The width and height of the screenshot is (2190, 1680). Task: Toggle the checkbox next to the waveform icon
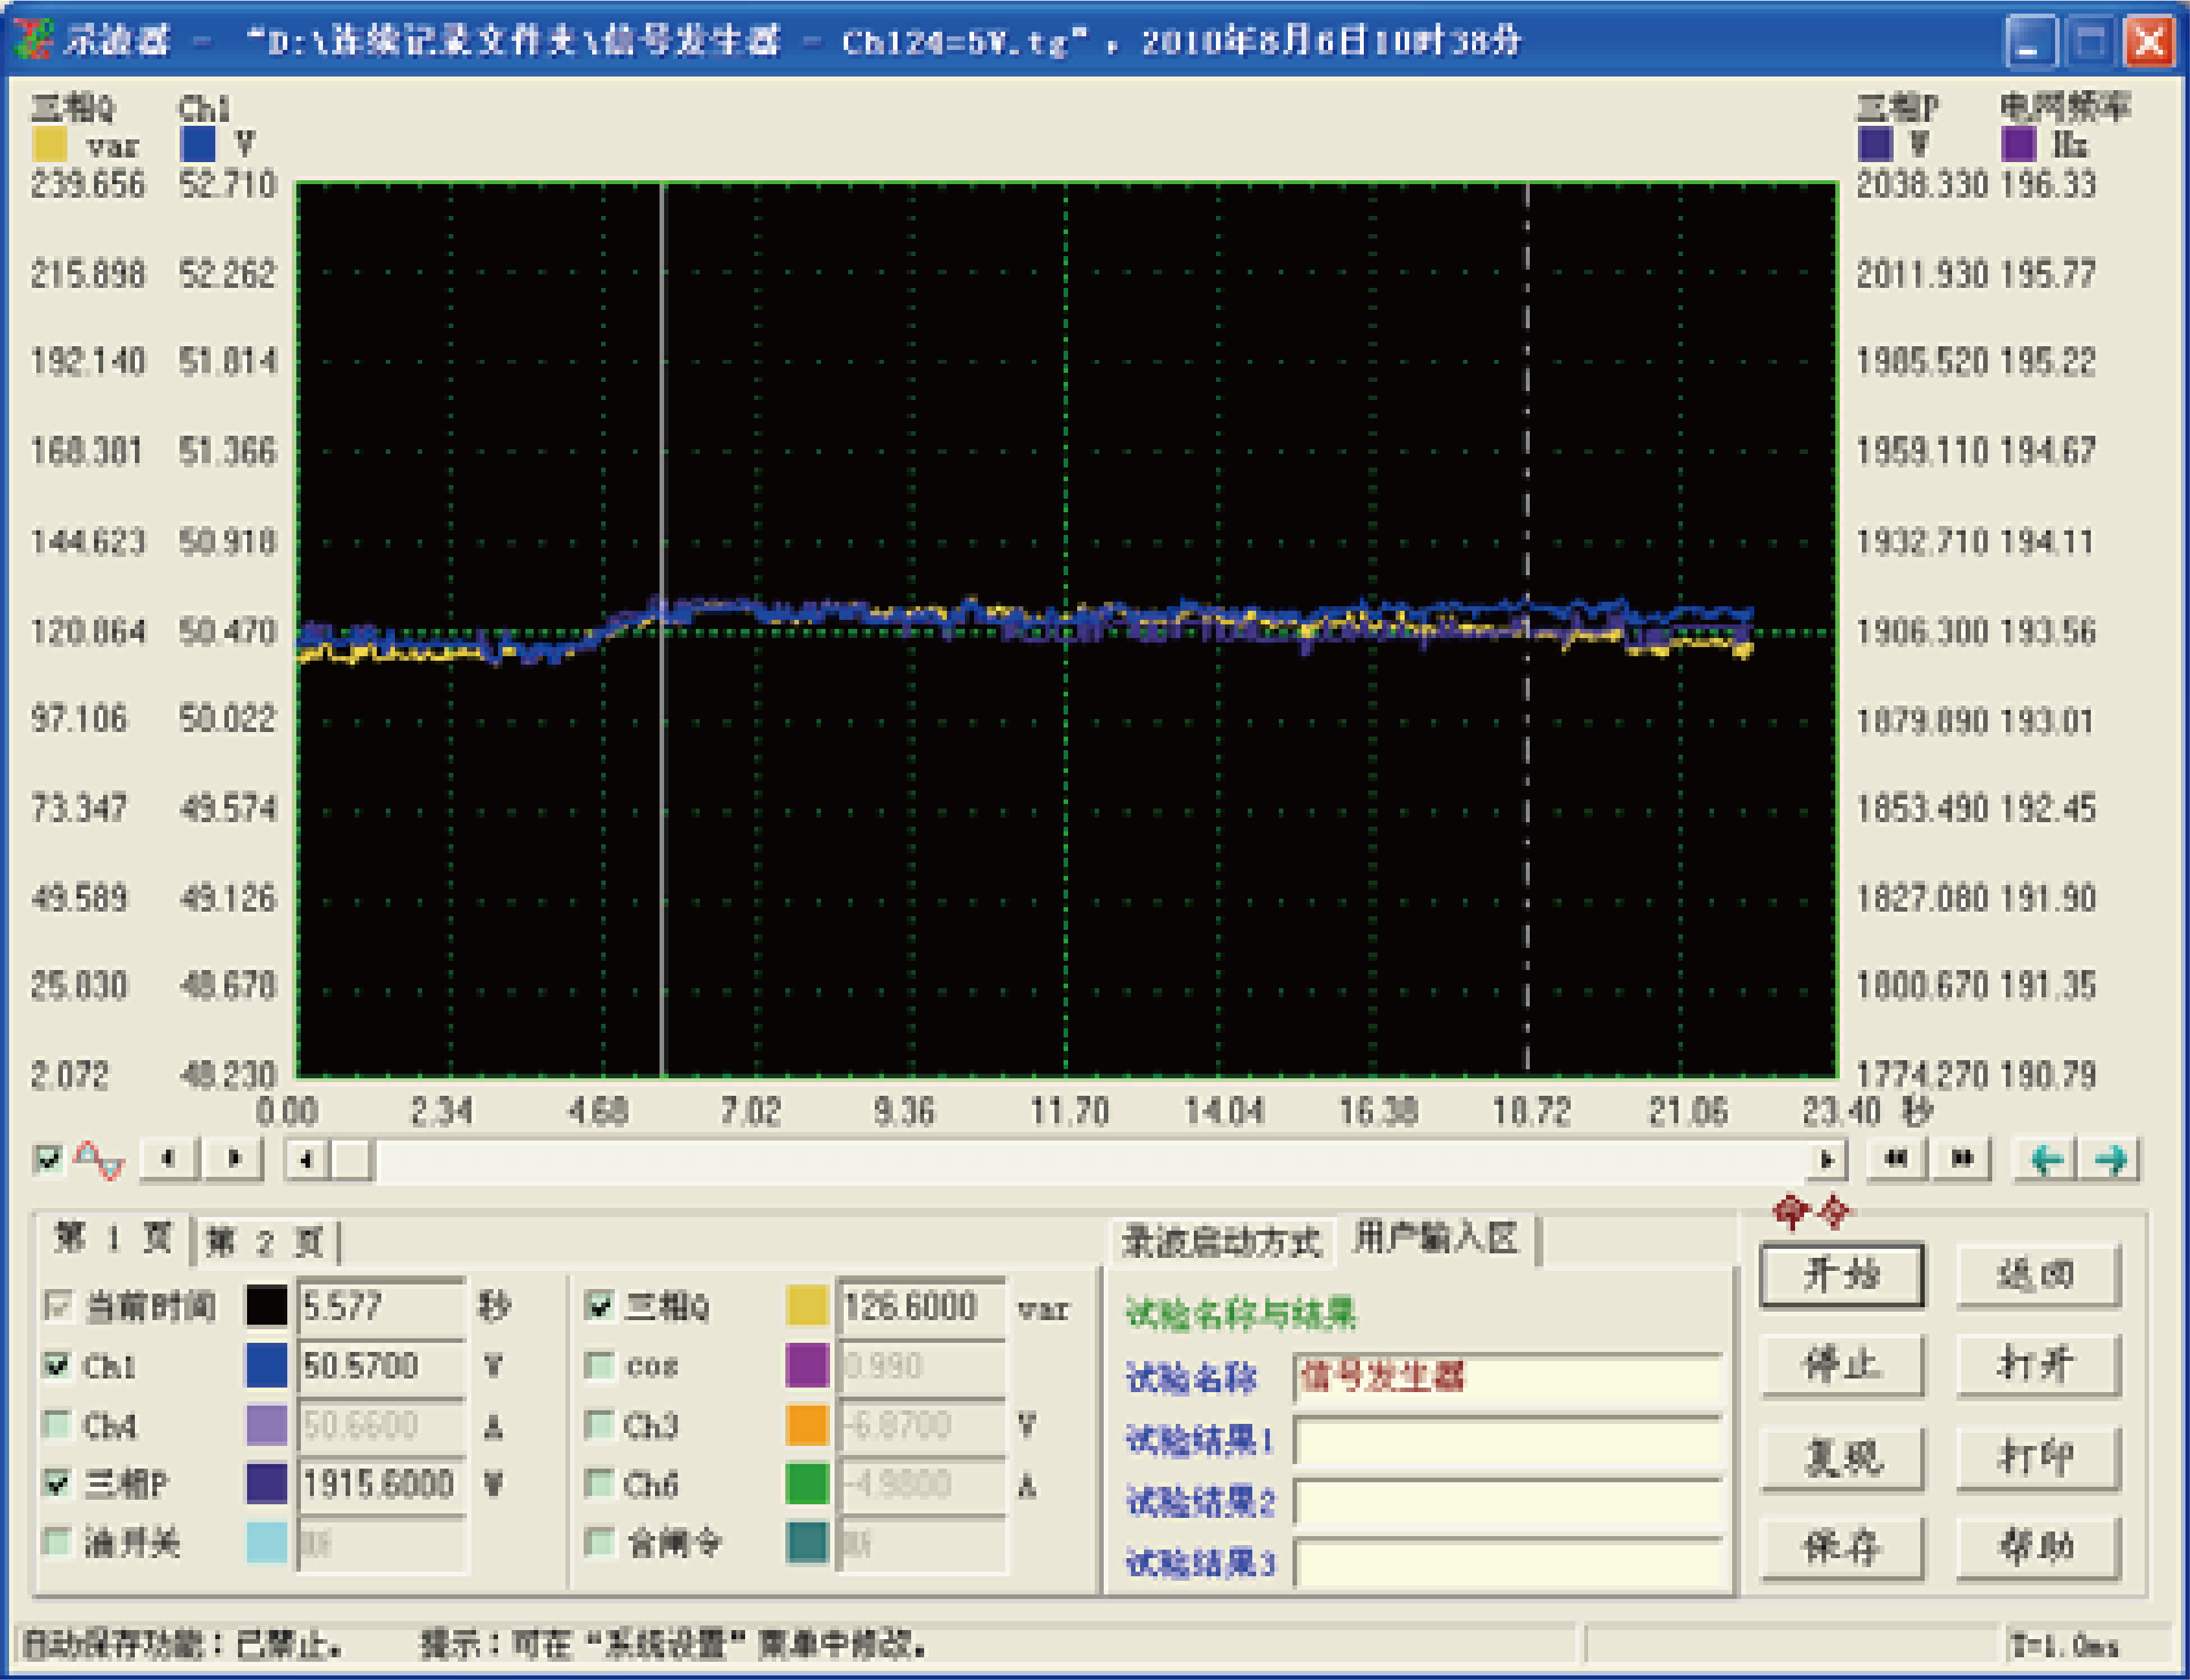click(x=47, y=1160)
